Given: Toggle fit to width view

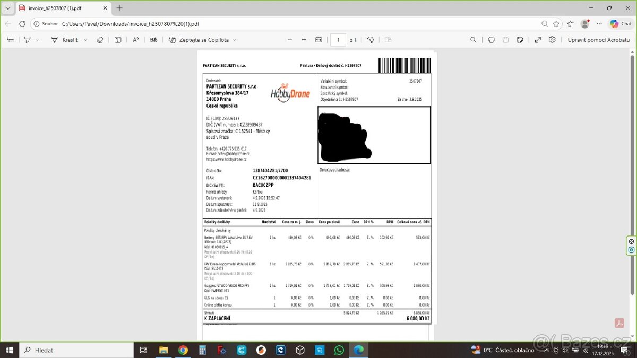Looking at the screenshot, I should (x=318, y=40).
